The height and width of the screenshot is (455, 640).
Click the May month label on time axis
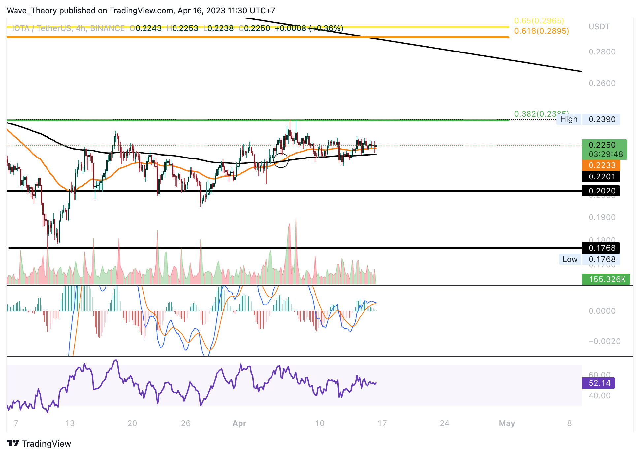(507, 423)
